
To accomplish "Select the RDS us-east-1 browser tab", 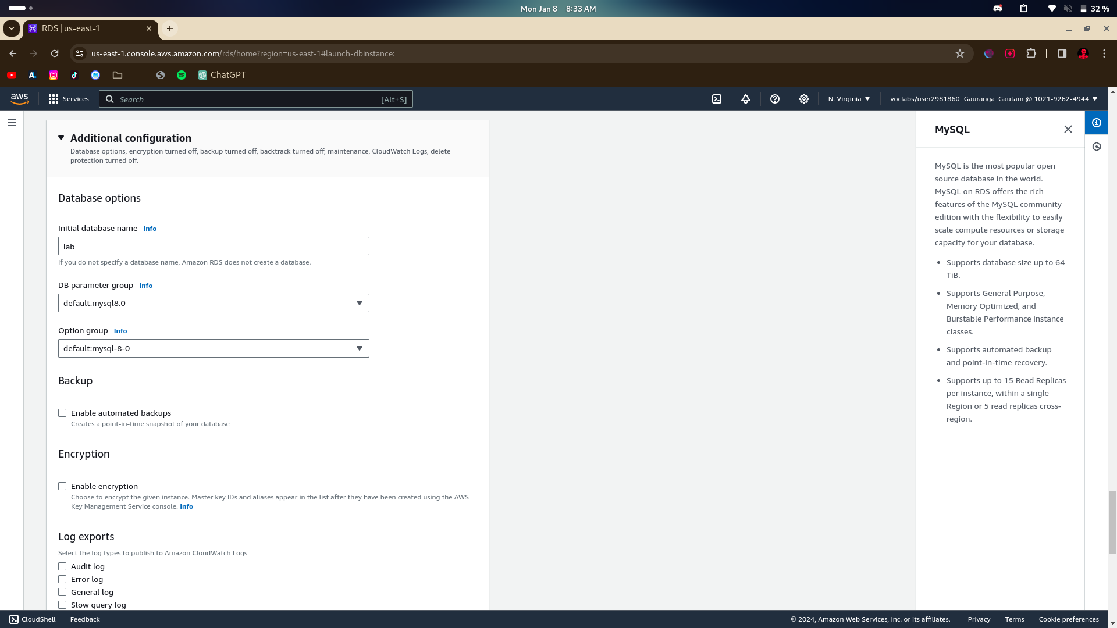I will (87, 28).
